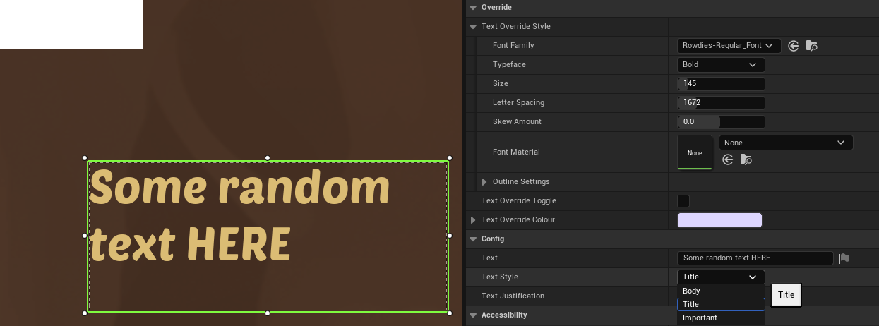This screenshot has height=326, width=879.
Task: Expand the Text Override Colour property
Action: point(473,220)
